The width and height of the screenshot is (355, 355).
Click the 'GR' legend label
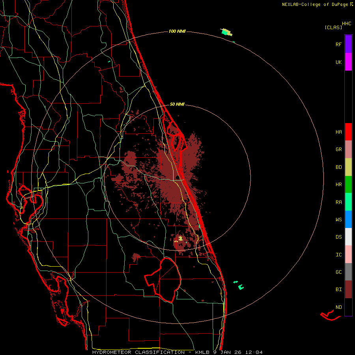tap(338, 149)
